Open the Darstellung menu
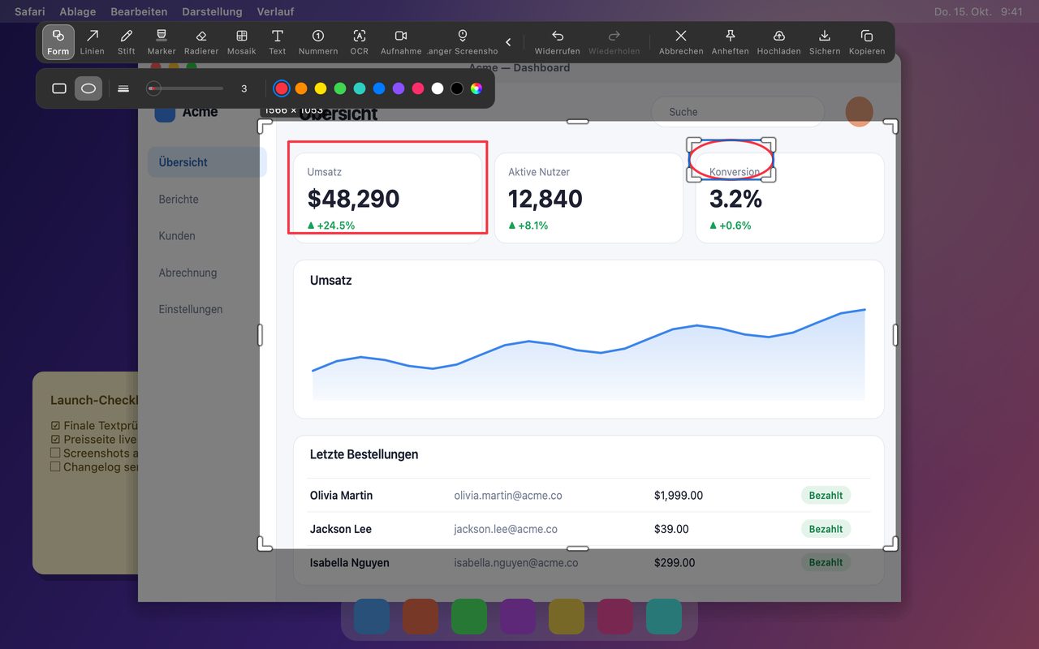 pos(212,11)
